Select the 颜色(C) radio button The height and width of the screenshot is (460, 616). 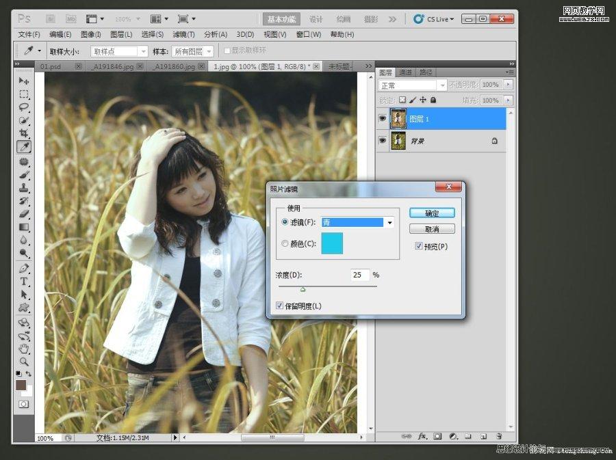[x=285, y=243]
